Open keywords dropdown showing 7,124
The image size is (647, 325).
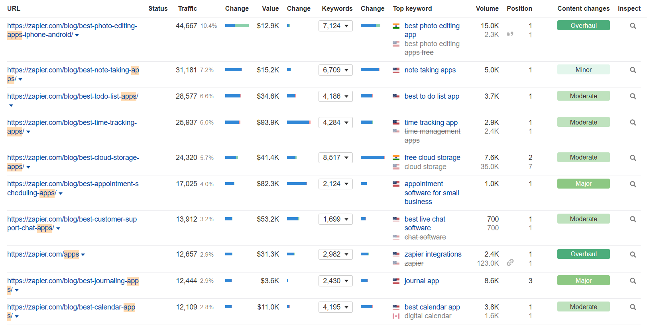336,26
